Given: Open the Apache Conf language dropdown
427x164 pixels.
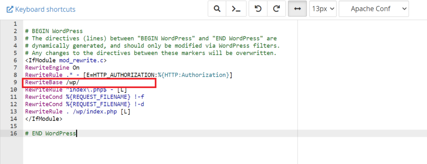Looking at the screenshot, I should (374, 9).
